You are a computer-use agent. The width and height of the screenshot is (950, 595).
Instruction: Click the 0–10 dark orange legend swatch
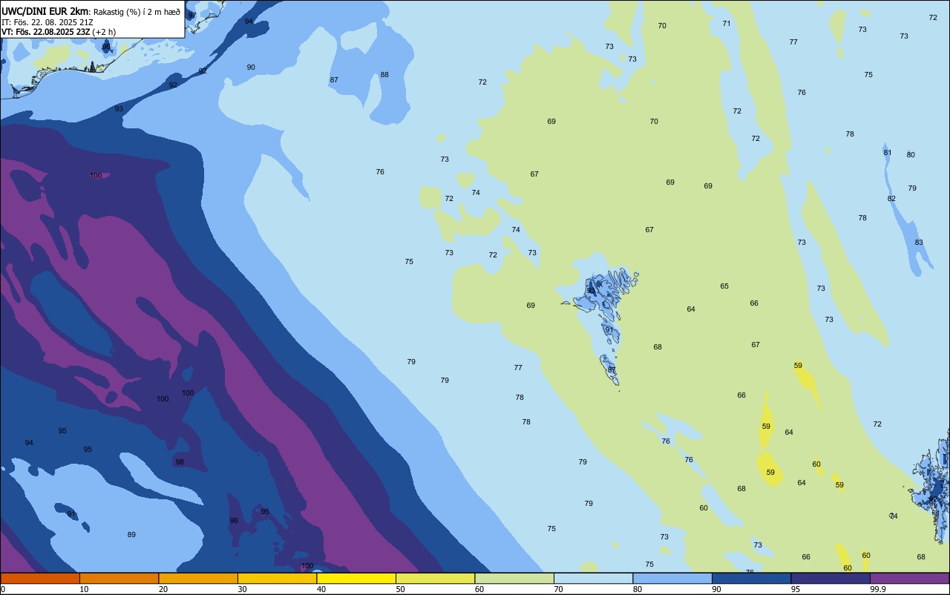[x=40, y=578]
